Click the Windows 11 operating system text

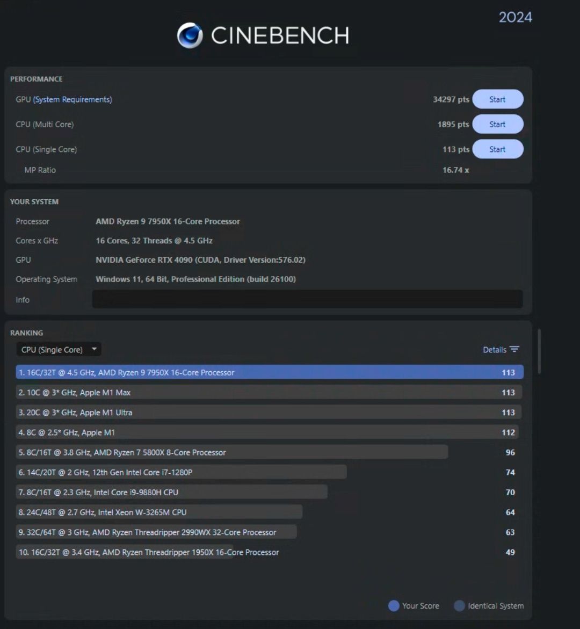[x=195, y=279]
